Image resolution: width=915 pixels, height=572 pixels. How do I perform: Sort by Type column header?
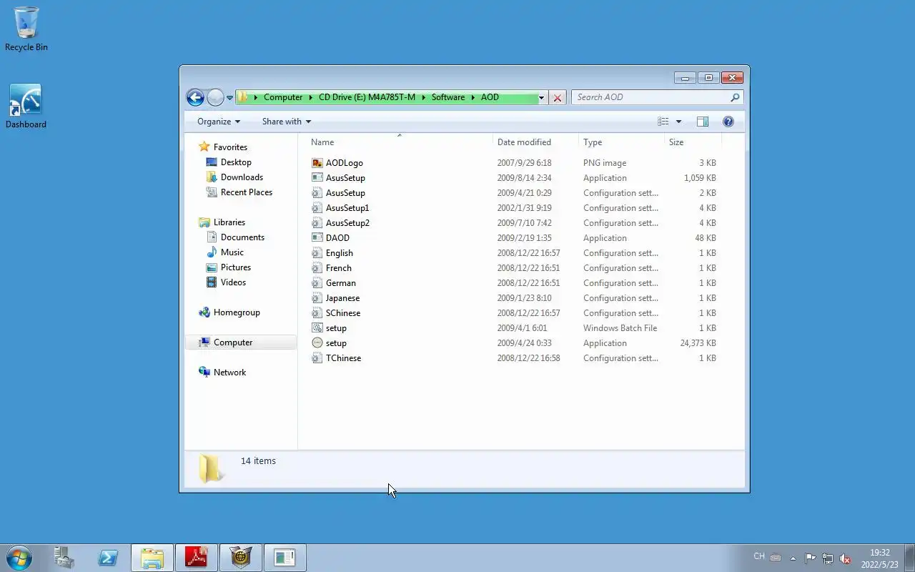621,142
